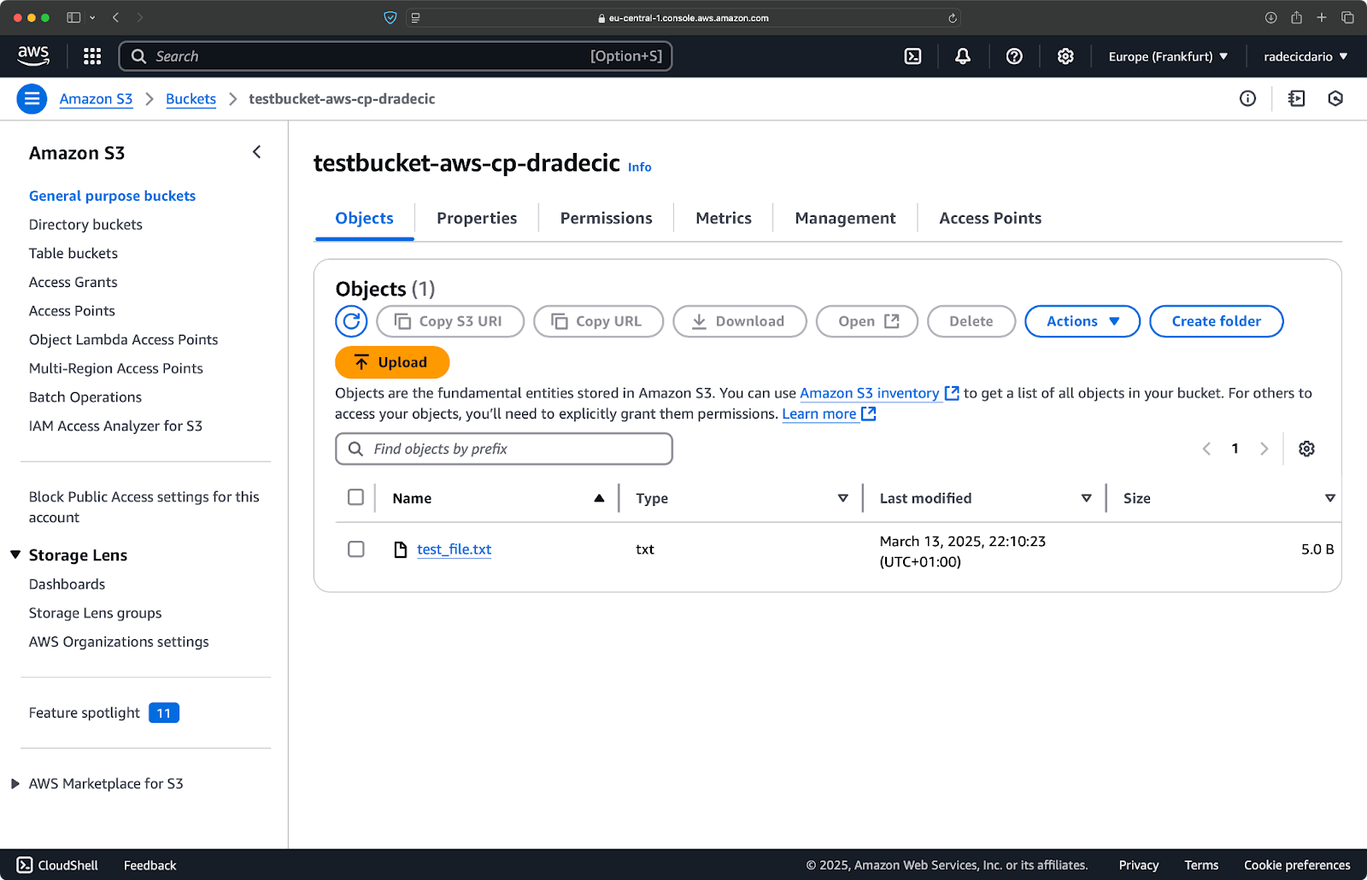The width and height of the screenshot is (1367, 880).
Task: Open the radecicdario account menu
Action: (1305, 56)
